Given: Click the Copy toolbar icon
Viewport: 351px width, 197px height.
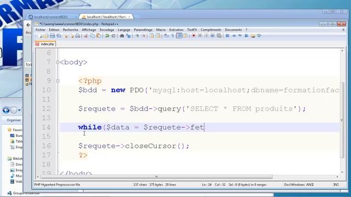Looking at the screenshot, I should coord(92,36).
